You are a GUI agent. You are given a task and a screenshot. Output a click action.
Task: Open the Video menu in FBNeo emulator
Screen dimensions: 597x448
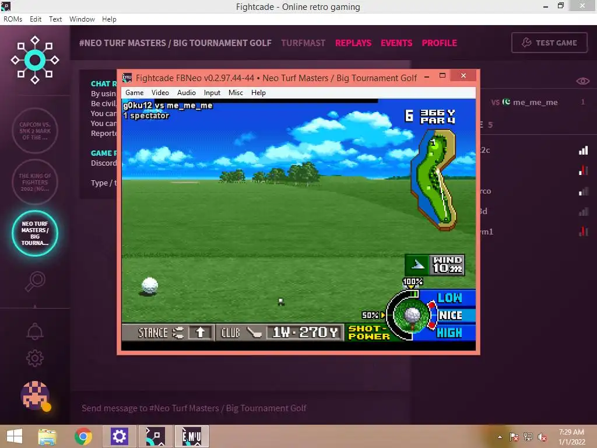point(160,93)
